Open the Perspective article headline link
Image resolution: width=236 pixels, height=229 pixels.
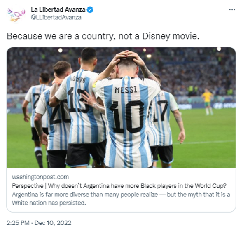pyautogui.click(x=119, y=186)
